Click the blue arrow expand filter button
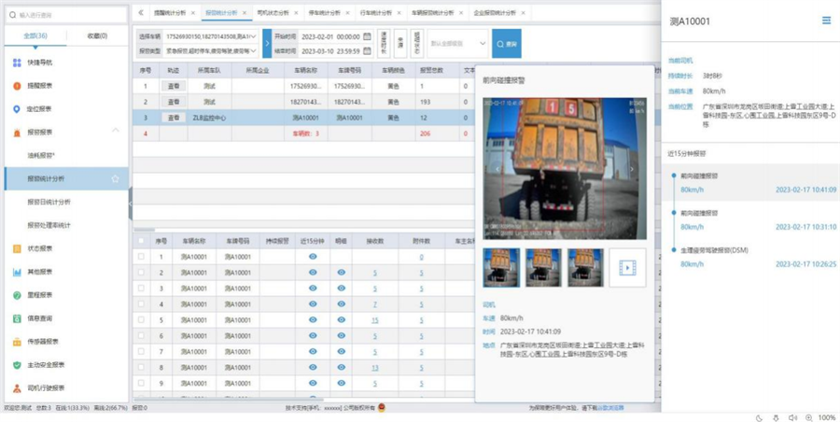 point(267,43)
